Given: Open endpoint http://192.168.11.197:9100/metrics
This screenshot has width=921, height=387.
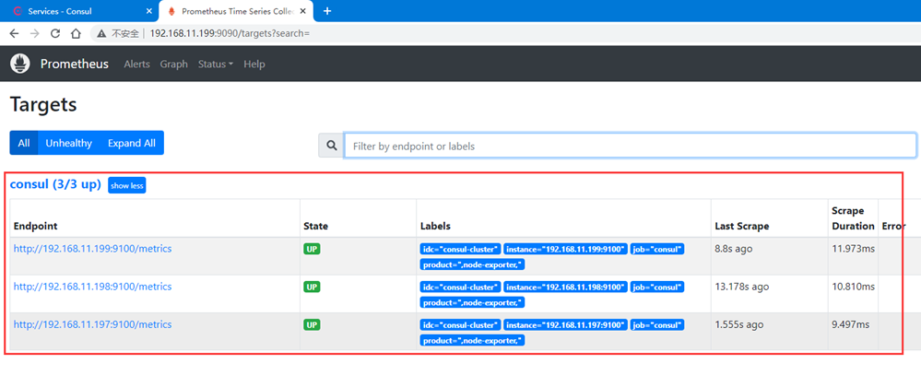Looking at the screenshot, I should (x=93, y=324).
